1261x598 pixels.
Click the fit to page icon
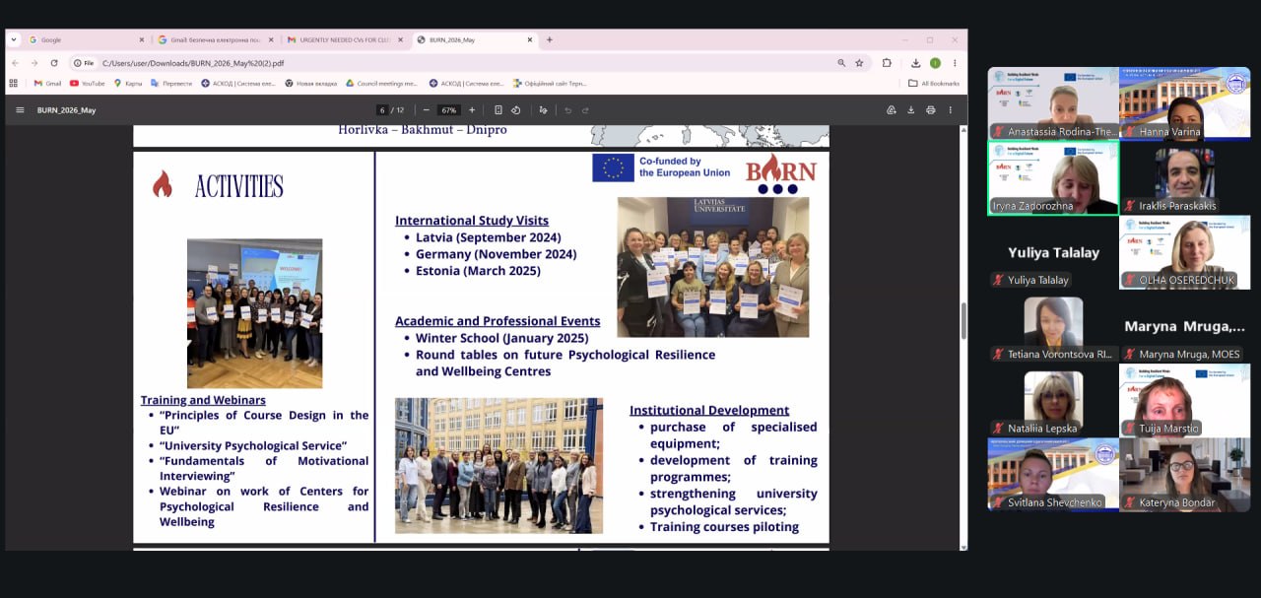pos(498,110)
